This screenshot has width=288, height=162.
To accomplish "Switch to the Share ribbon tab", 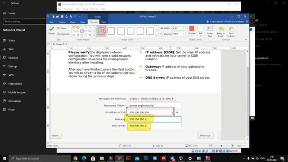I will tap(73, 22).
